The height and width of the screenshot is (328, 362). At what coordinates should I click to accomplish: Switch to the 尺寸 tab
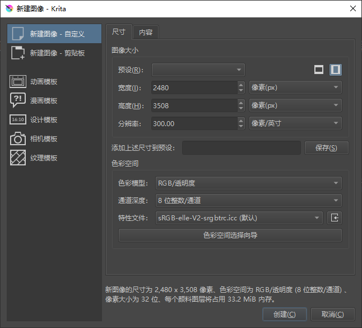pos(119,33)
